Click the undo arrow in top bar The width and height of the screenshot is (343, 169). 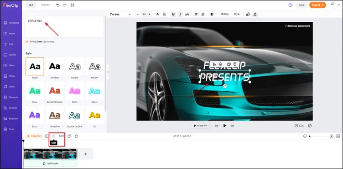tap(58, 5)
